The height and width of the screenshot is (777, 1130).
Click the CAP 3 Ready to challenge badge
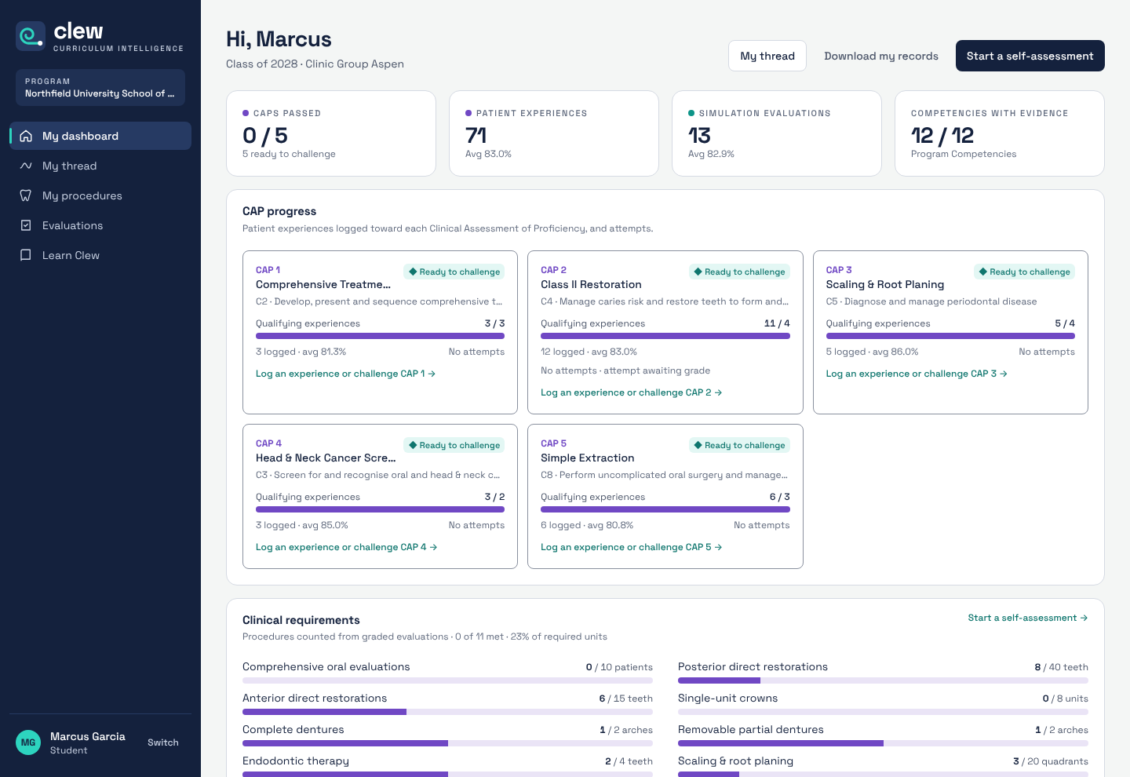[1025, 272]
